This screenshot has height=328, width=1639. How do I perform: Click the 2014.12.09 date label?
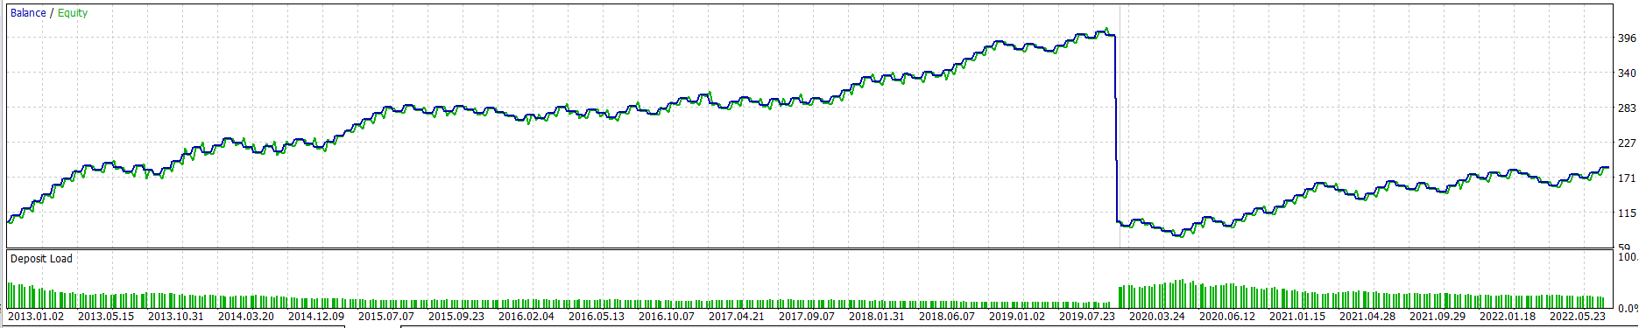click(x=316, y=317)
